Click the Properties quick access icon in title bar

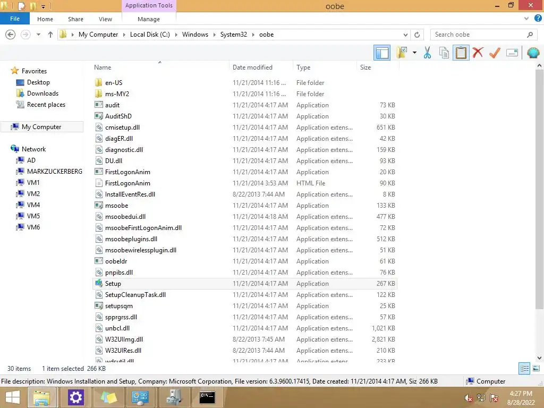pos(21,6)
